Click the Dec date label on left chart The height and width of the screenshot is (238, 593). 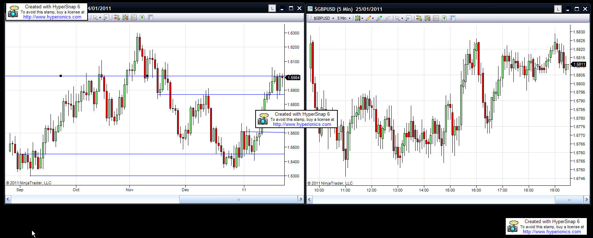point(185,190)
